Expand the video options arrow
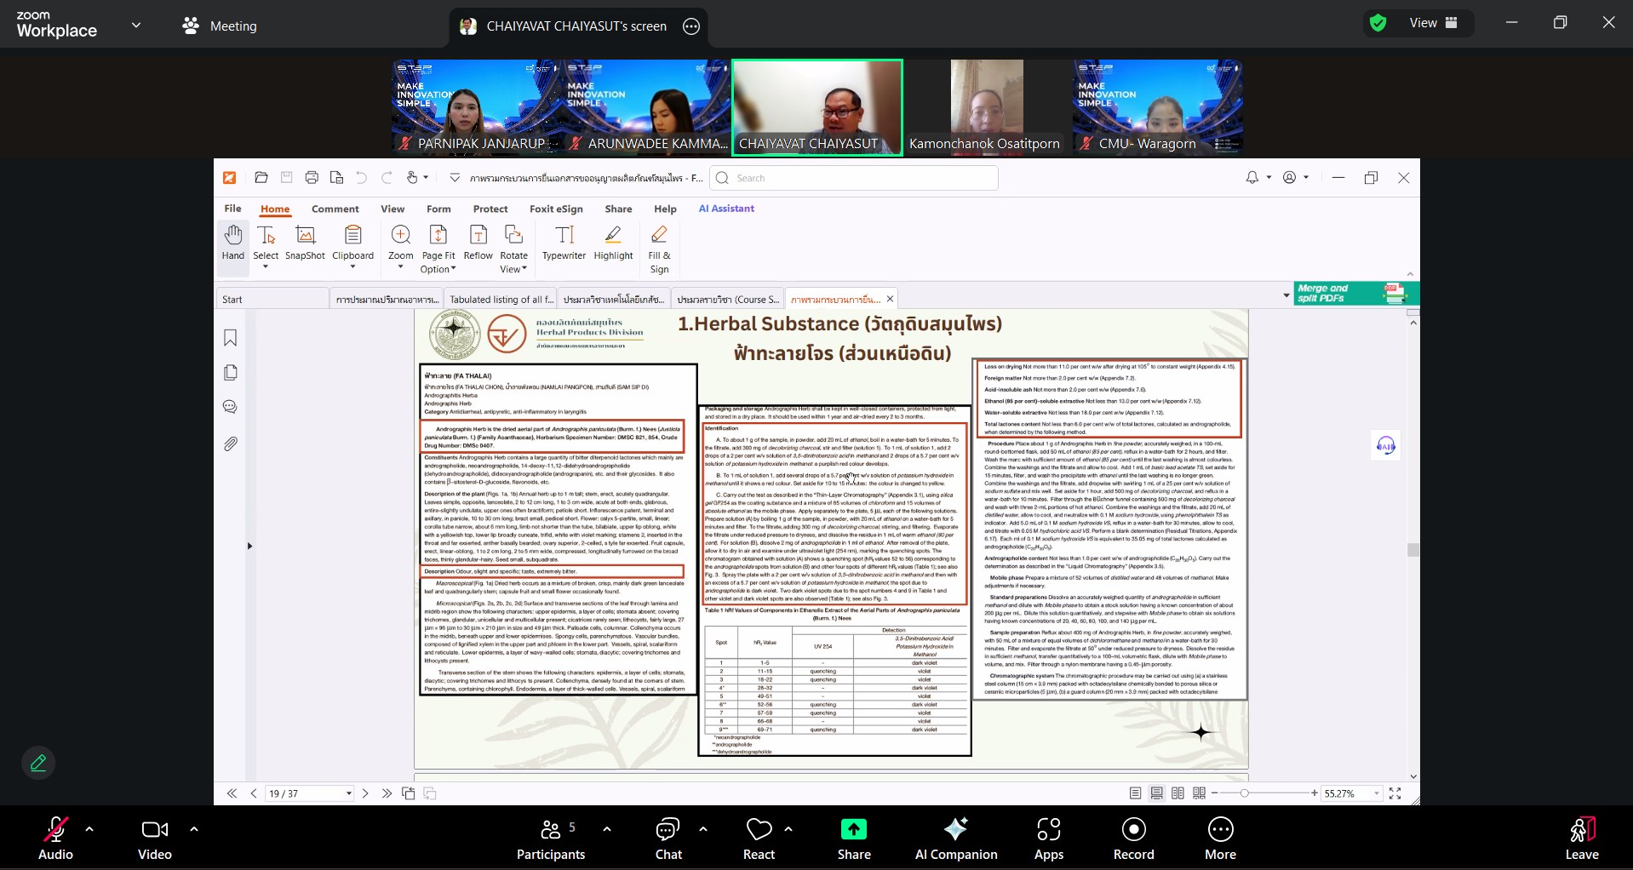The height and width of the screenshot is (870, 1633). (x=193, y=828)
